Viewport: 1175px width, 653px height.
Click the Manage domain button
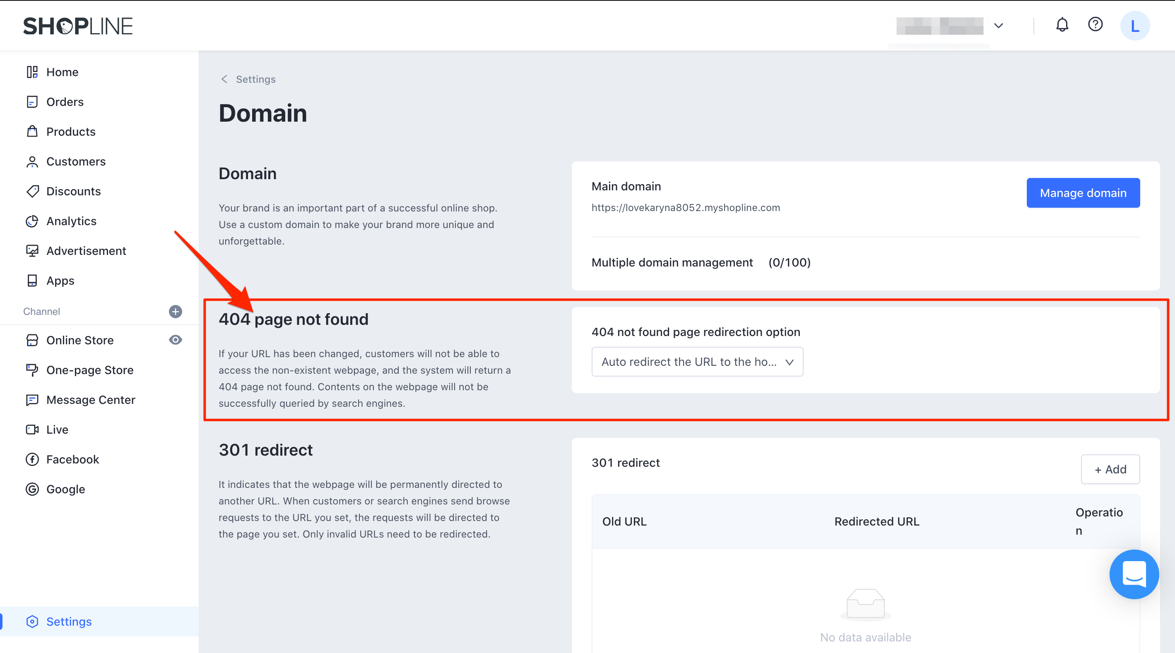[x=1083, y=193]
